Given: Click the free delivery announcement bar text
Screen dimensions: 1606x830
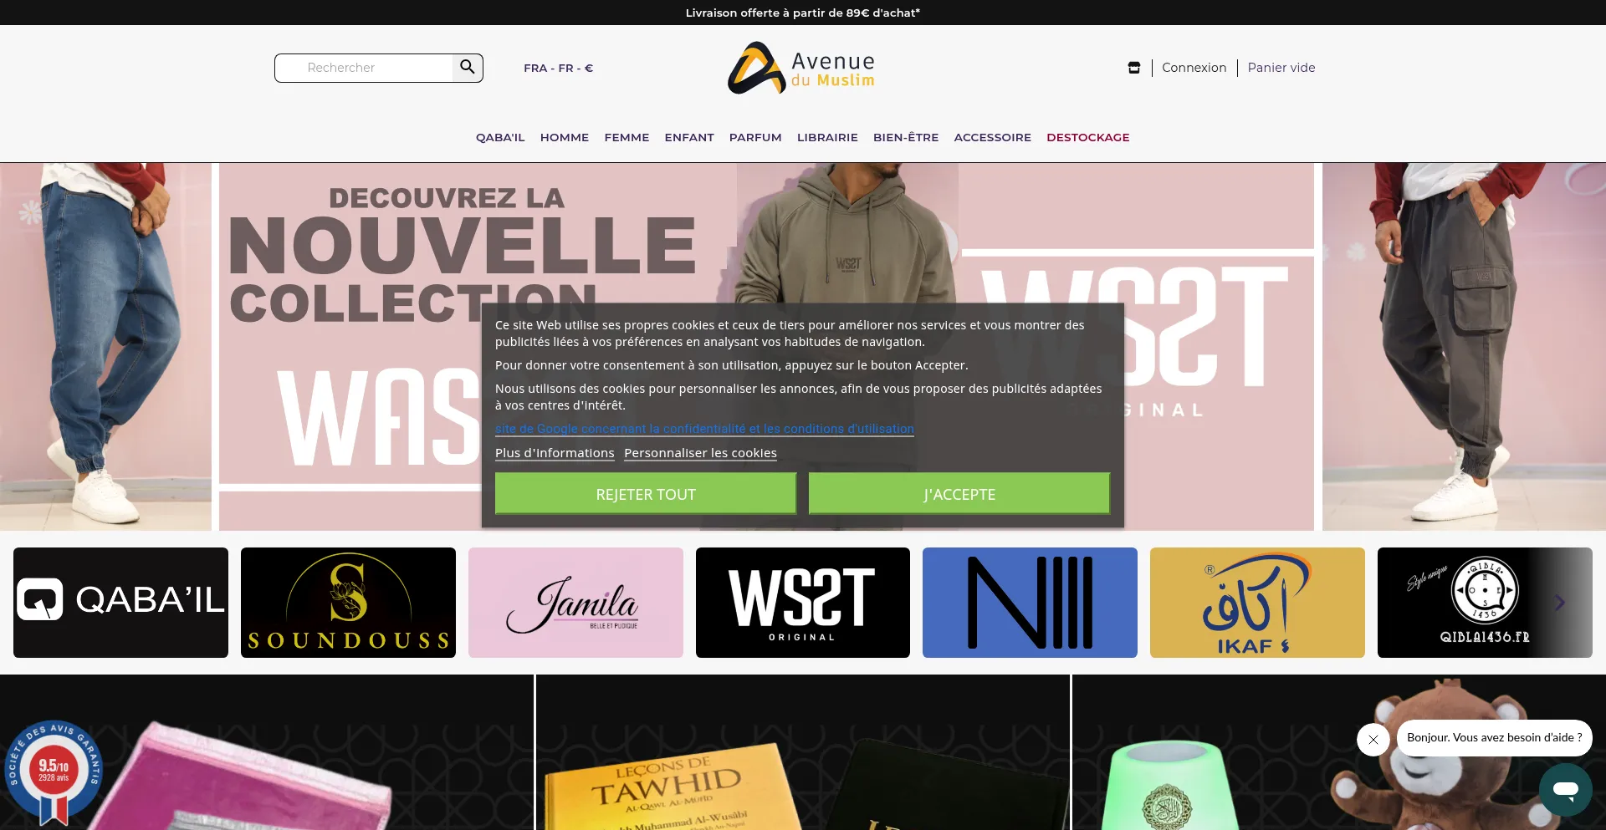Looking at the screenshot, I should [x=803, y=13].
